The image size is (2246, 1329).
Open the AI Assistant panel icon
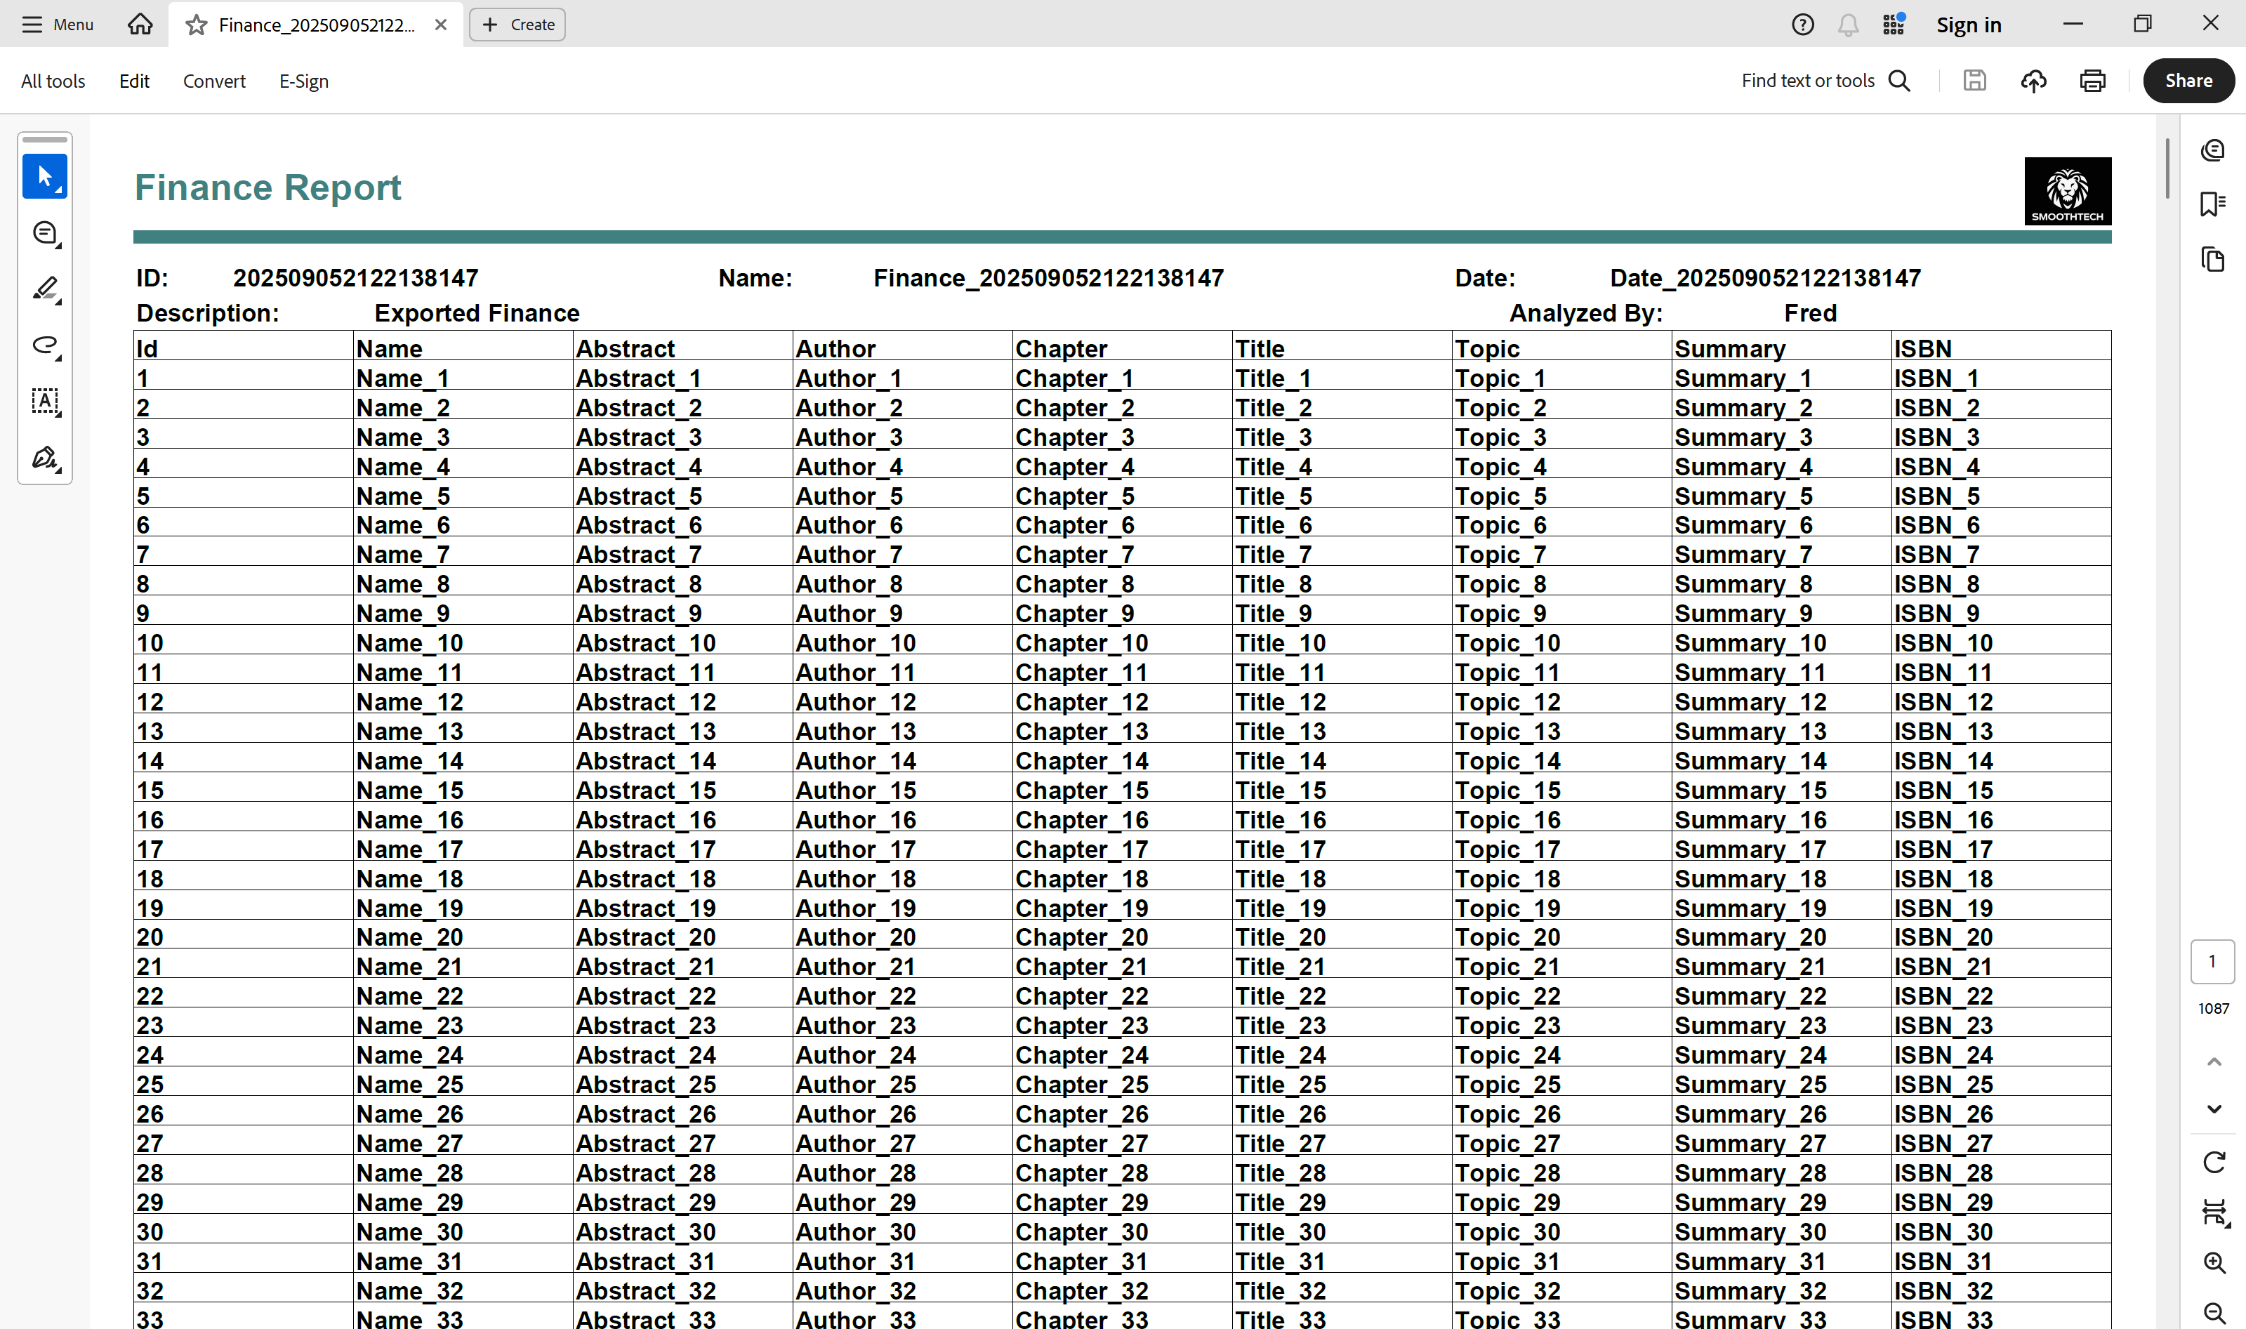2213,150
